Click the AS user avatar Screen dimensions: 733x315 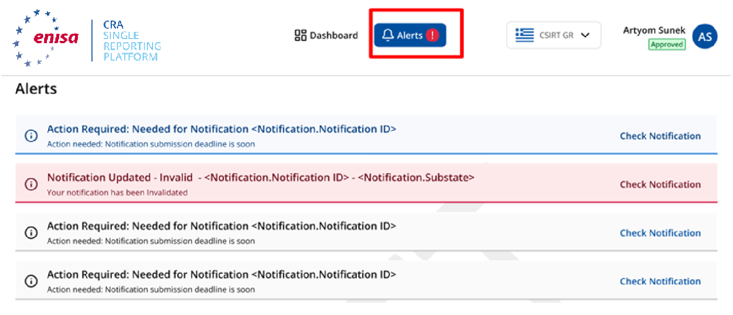705,37
